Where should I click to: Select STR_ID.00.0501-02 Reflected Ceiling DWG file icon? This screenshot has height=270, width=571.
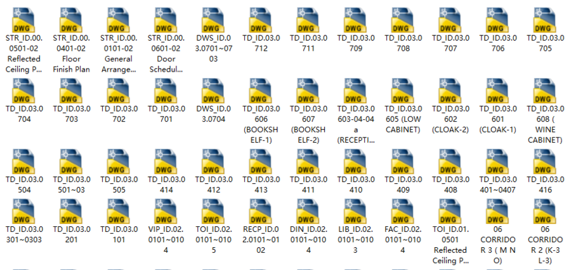click(x=23, y=20)
